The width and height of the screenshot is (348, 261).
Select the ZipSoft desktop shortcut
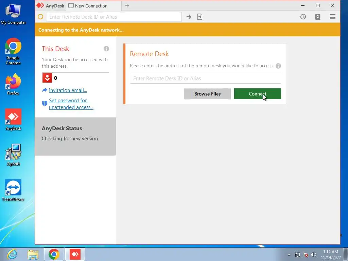(x=13, y=155)
